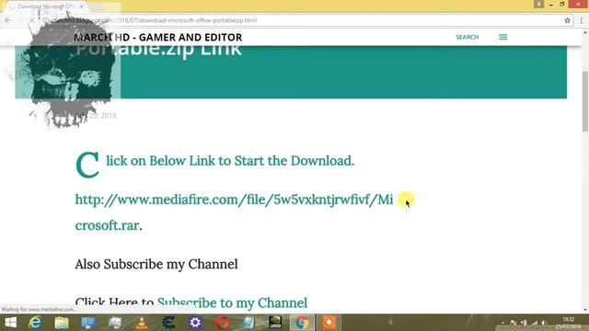Click the address bar URL field

tap(301, 20)
